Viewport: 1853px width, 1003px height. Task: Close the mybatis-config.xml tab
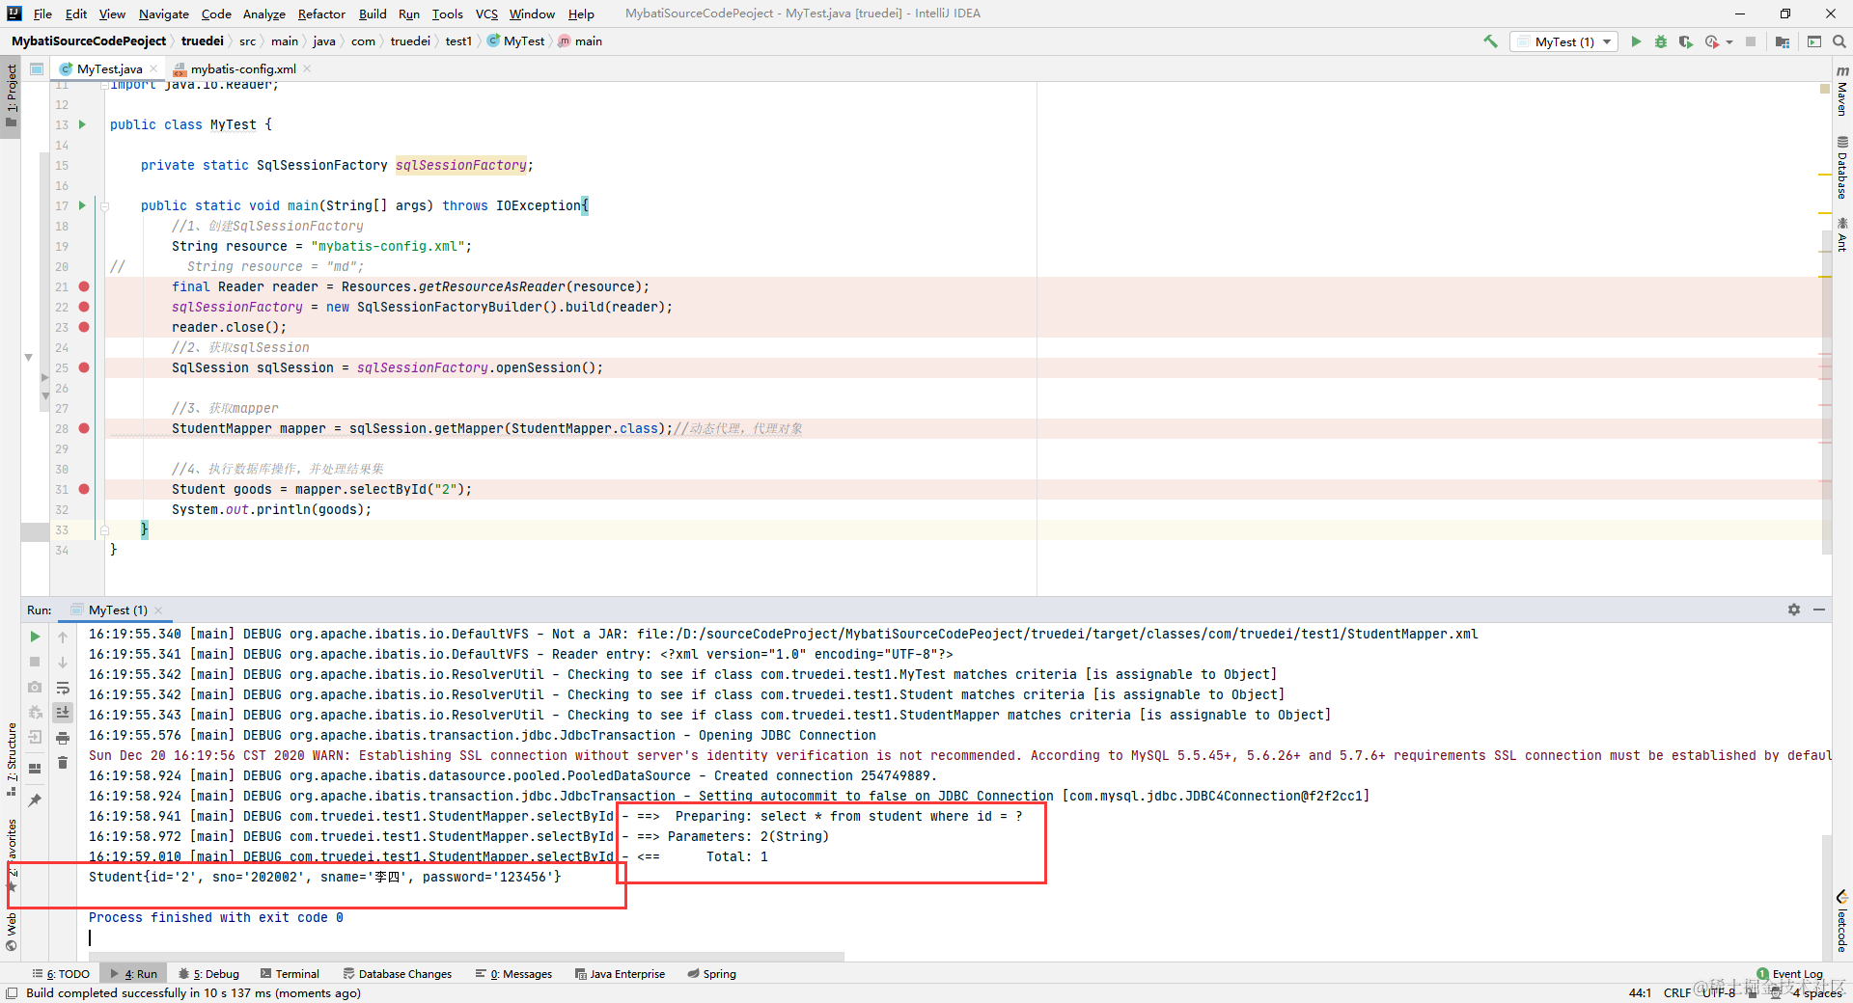click(x=307, y=68)
